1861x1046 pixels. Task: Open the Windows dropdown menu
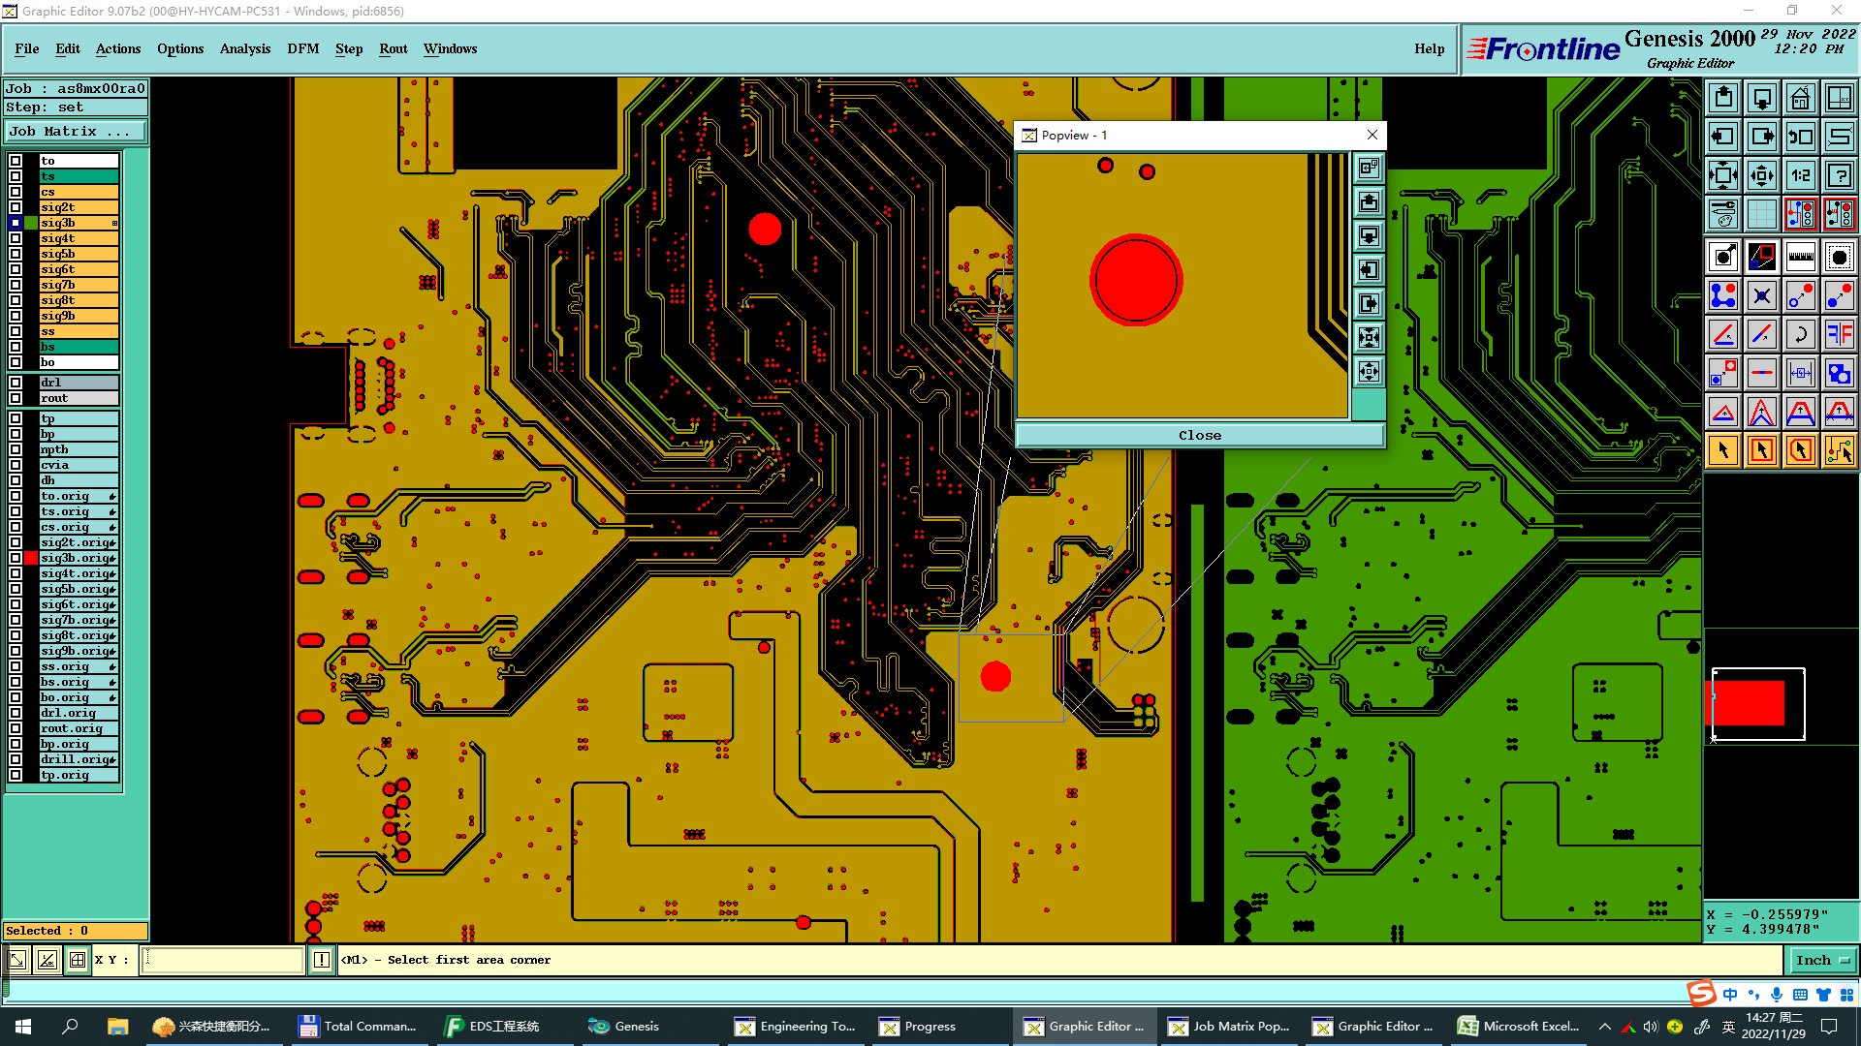[450, 48]
